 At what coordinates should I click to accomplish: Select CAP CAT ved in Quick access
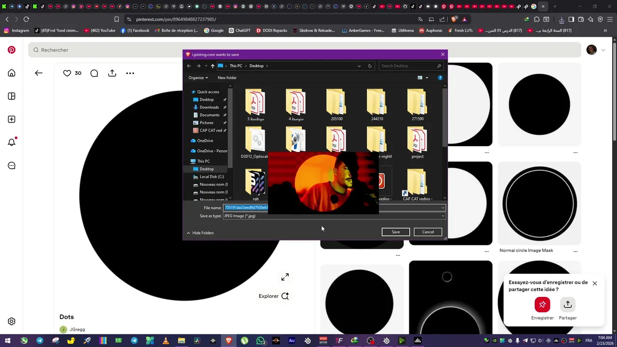211,130
